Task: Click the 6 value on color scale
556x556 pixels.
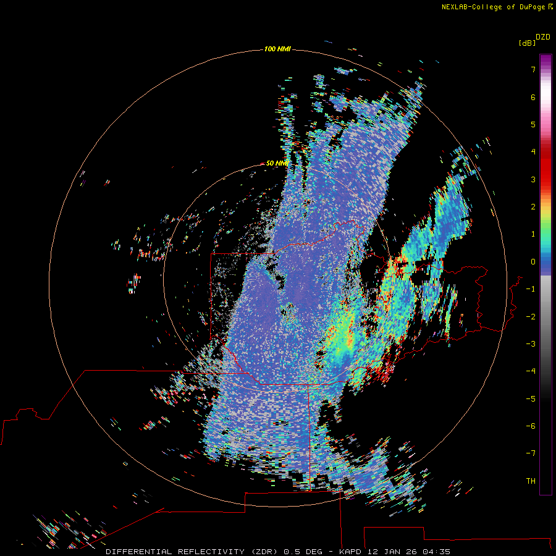Action: click(x=533, y=97)
